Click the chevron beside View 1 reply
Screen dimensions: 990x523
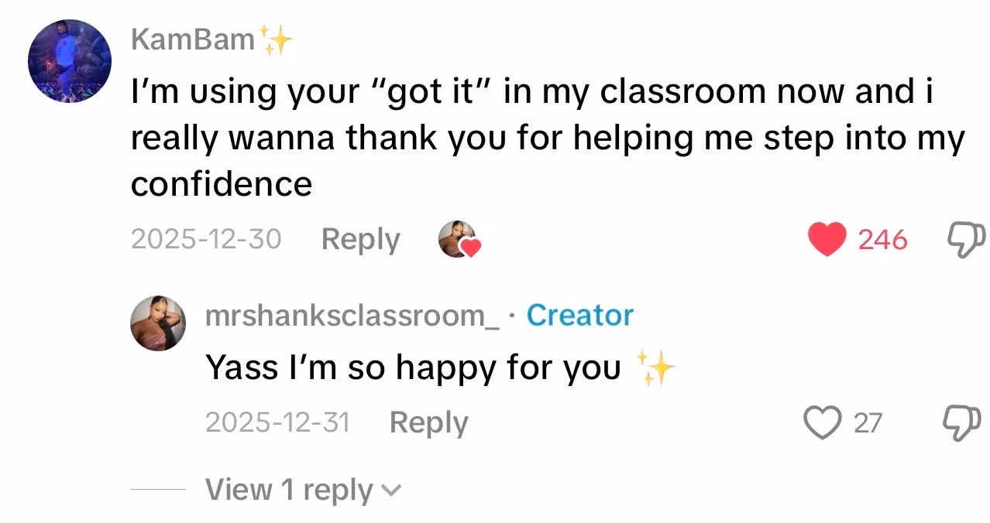(393, 491)
